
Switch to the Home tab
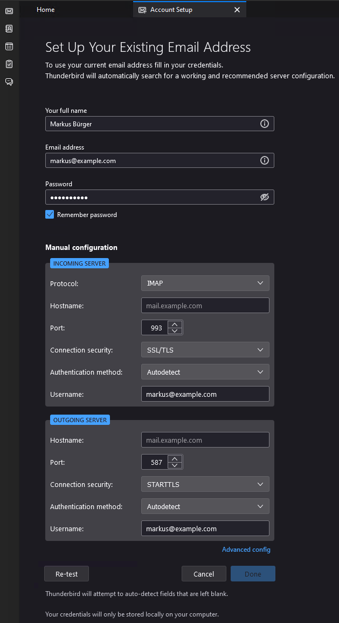pyautogui.click(x=46, y=10)
